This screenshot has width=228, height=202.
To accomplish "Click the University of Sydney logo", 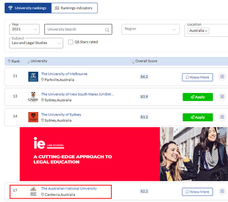I will point(33,117).
